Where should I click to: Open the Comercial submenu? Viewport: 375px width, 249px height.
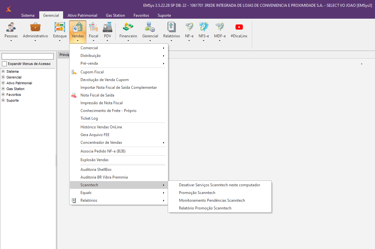(x=119, y=48)
